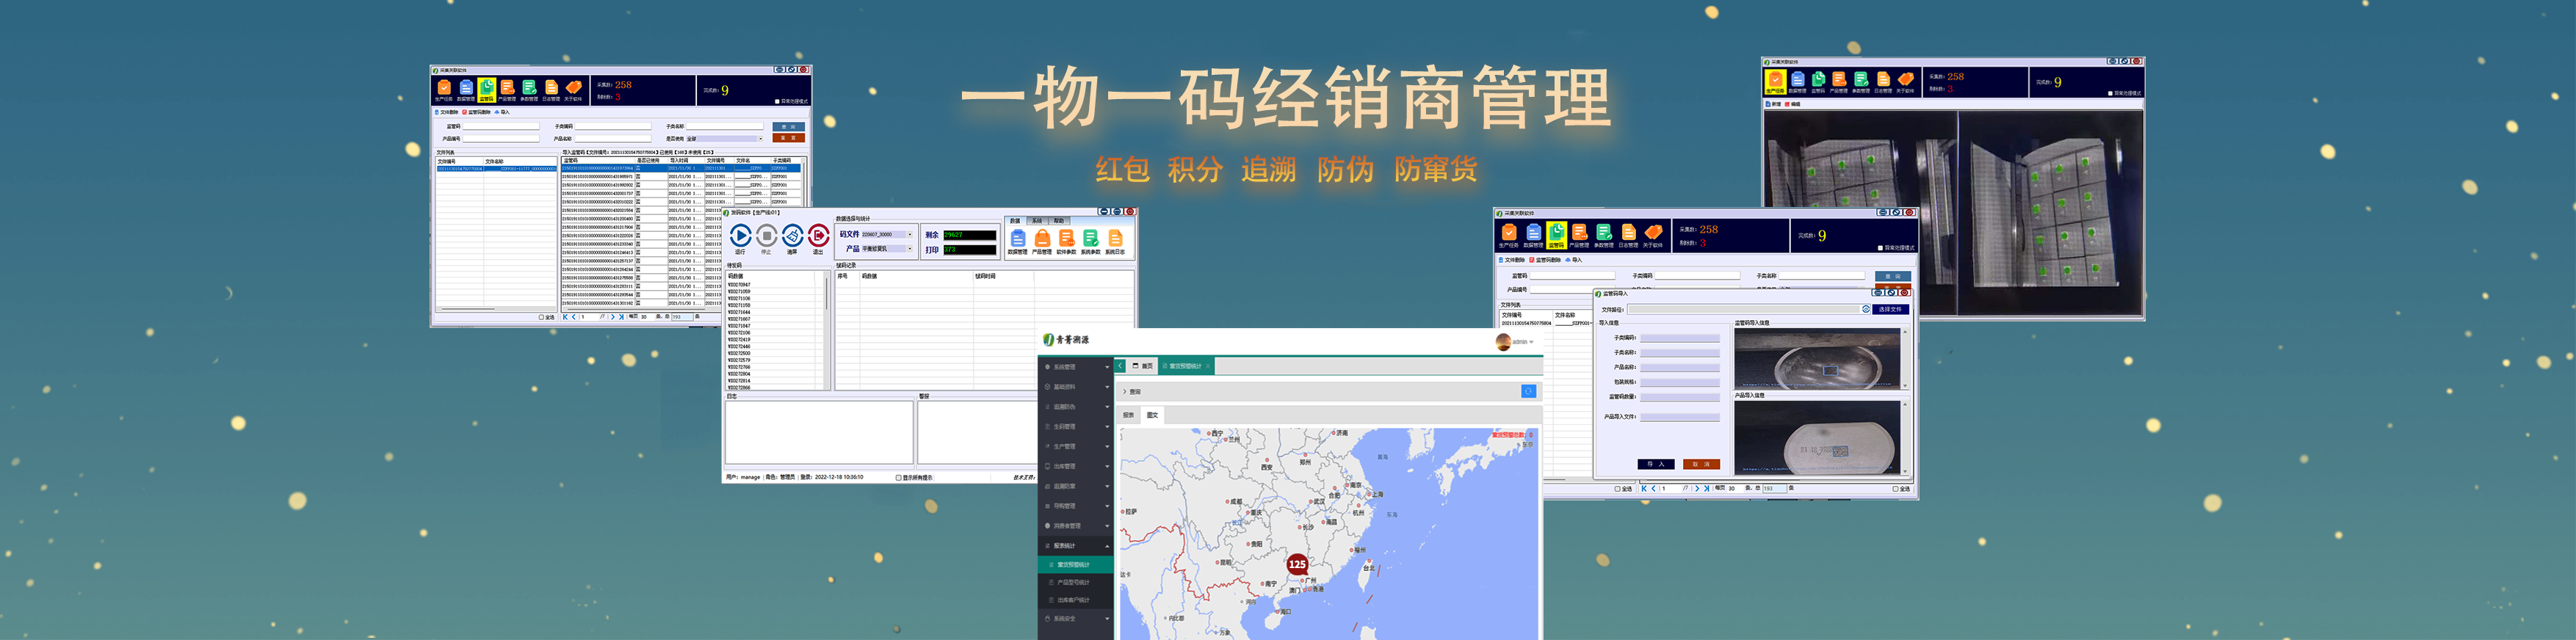Open 数据管理 in code-sending software toolbar
Viewport: 2576px width, 640px height.
click(x=1017, y=239)
